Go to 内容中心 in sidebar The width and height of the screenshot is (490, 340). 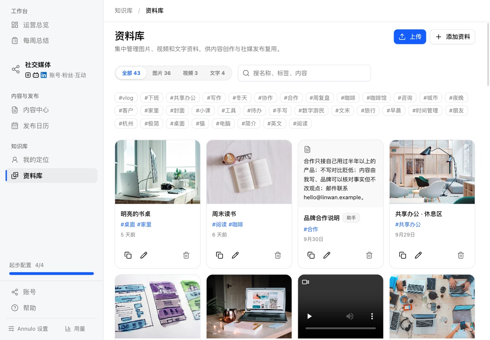coord(51,110)
